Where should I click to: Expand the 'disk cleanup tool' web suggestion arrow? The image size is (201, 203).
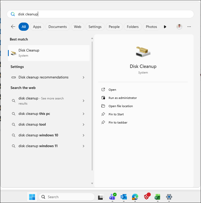83,125
